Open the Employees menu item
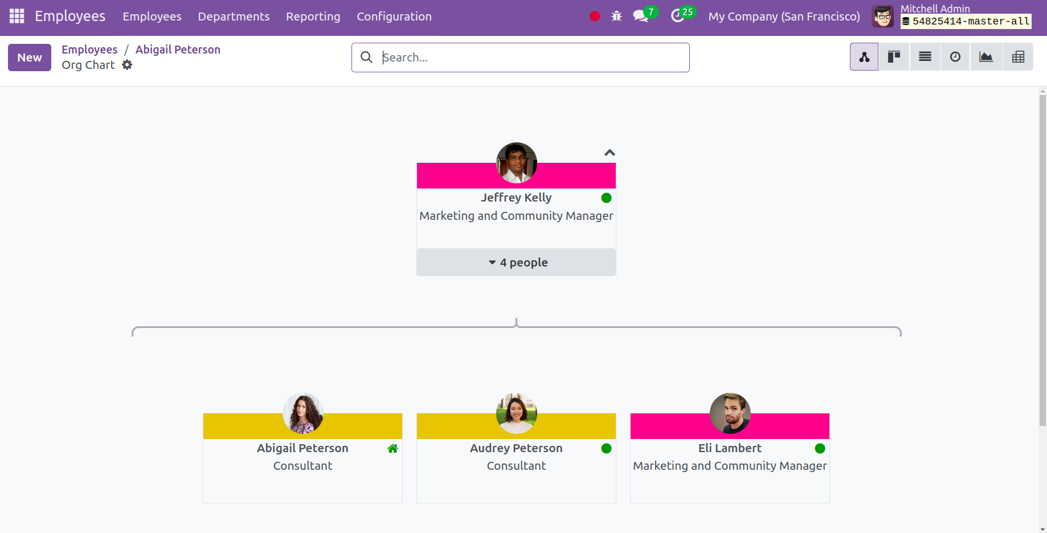Image resolution: width=1047 pixels, height=533 pixels. point(152,17)
